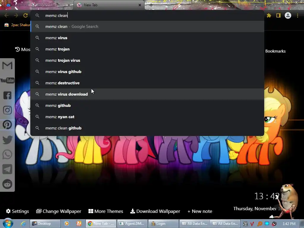Click the red V tray icon

252,224
